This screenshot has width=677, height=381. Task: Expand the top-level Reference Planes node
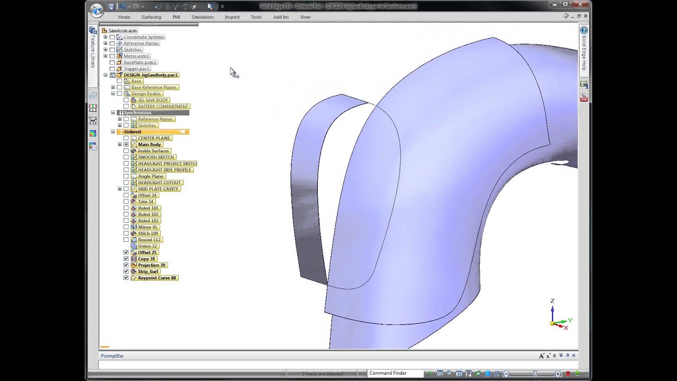(x=105, y=43)
